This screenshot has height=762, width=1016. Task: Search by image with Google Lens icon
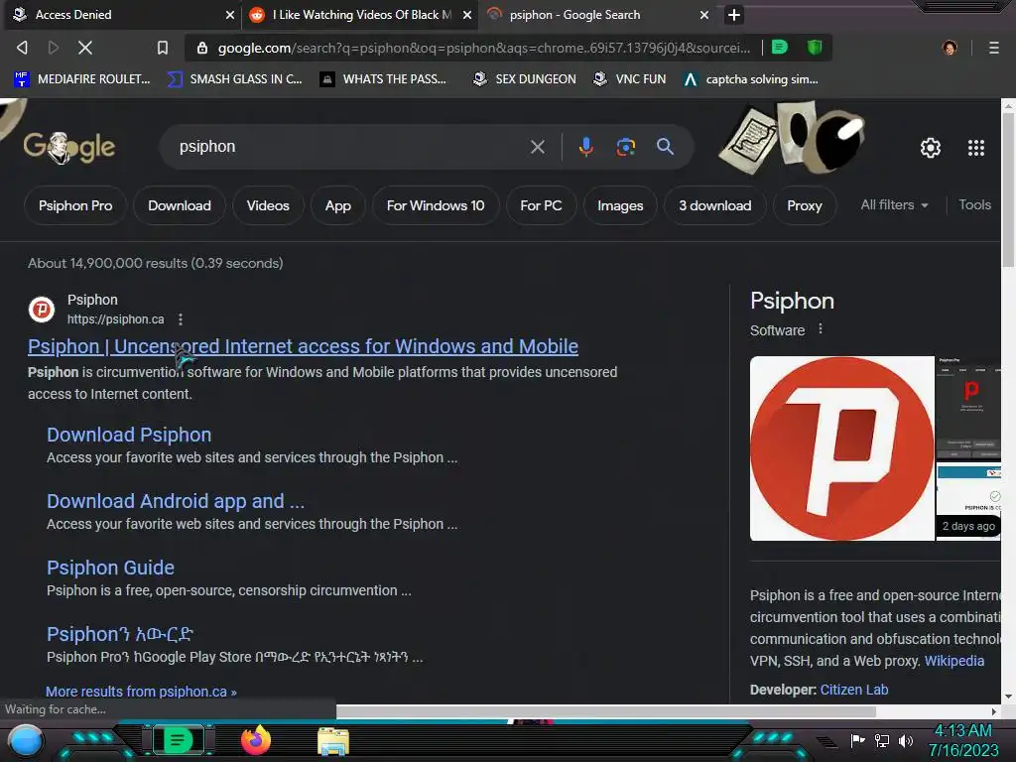625,147
